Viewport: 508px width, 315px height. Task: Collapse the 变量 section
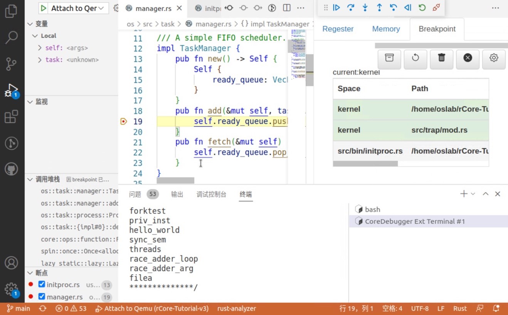[30, 24]
